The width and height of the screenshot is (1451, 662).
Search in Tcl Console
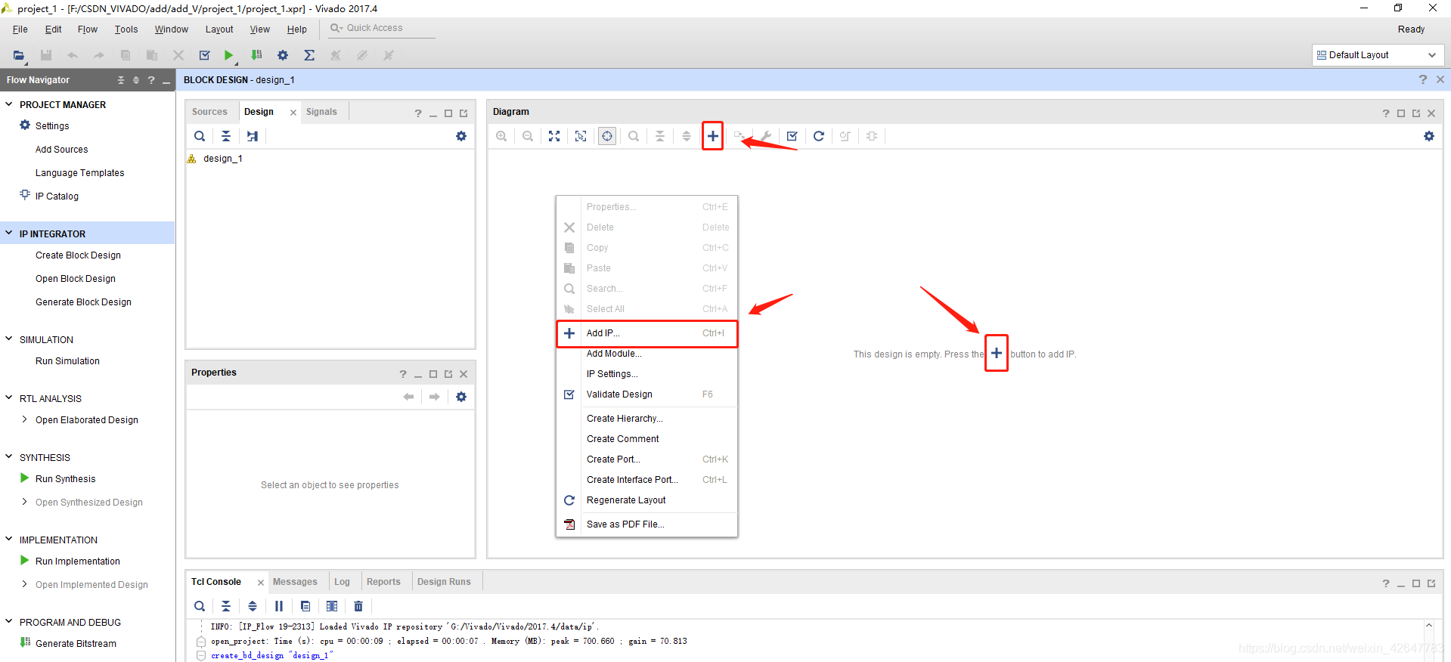coord(200,606)
